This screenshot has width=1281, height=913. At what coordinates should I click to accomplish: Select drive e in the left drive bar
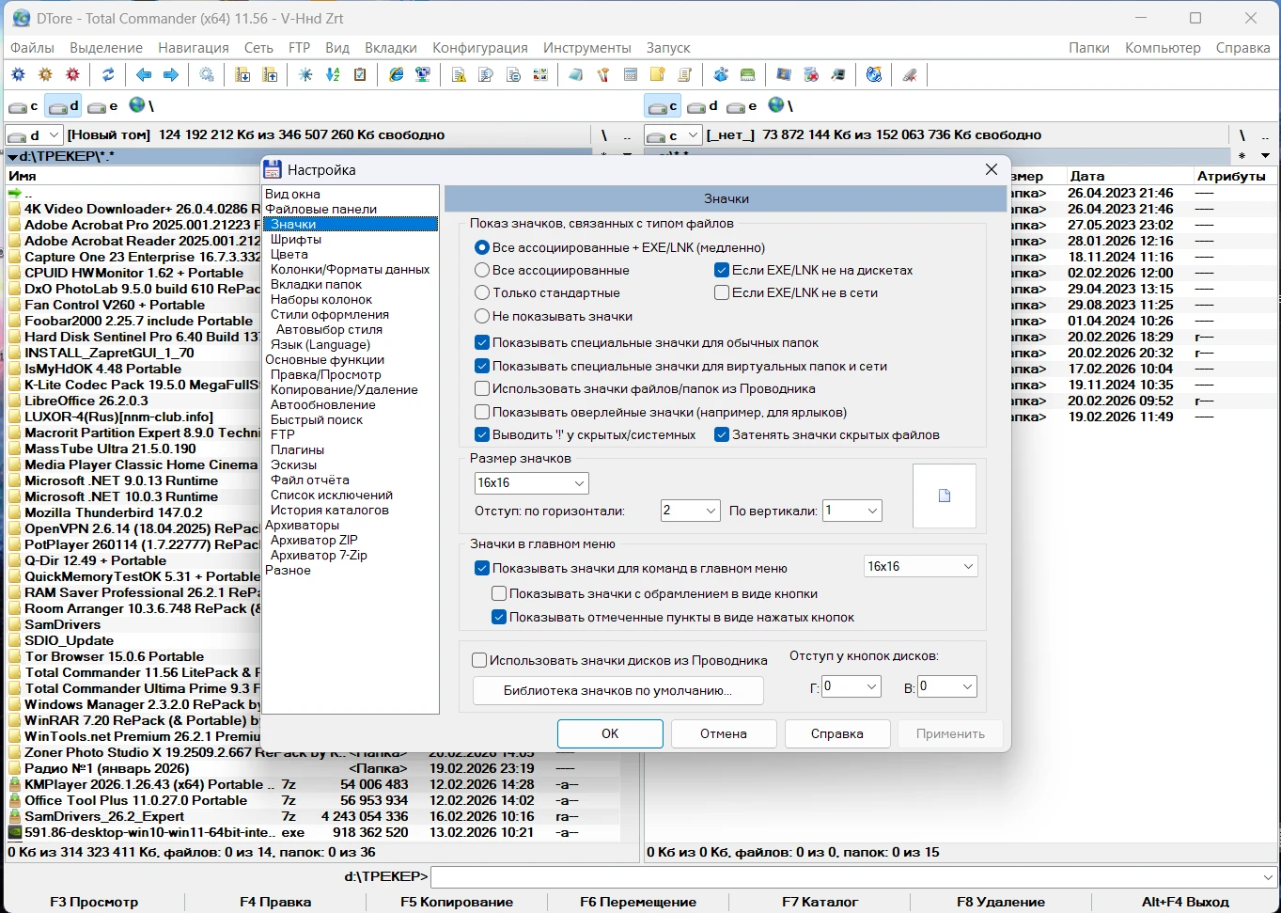tap(103, 106)
